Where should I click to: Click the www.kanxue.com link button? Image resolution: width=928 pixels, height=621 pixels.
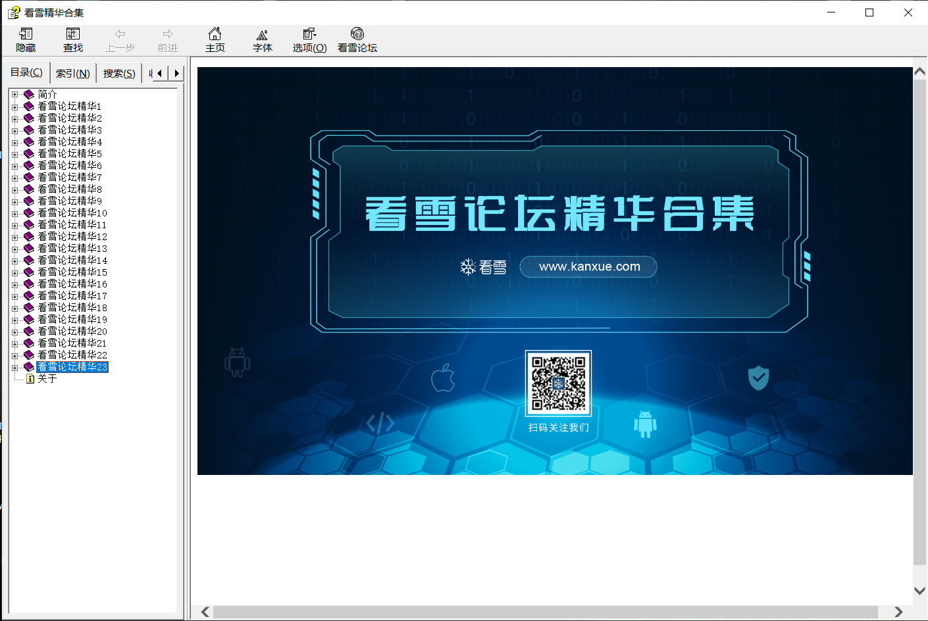pos(588,266)
